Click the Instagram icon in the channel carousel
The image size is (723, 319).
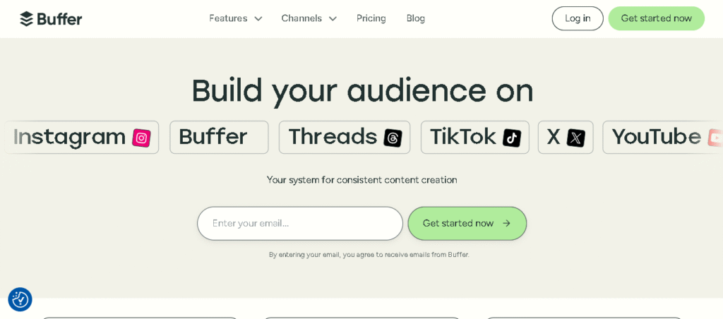(x=141, y=138)
